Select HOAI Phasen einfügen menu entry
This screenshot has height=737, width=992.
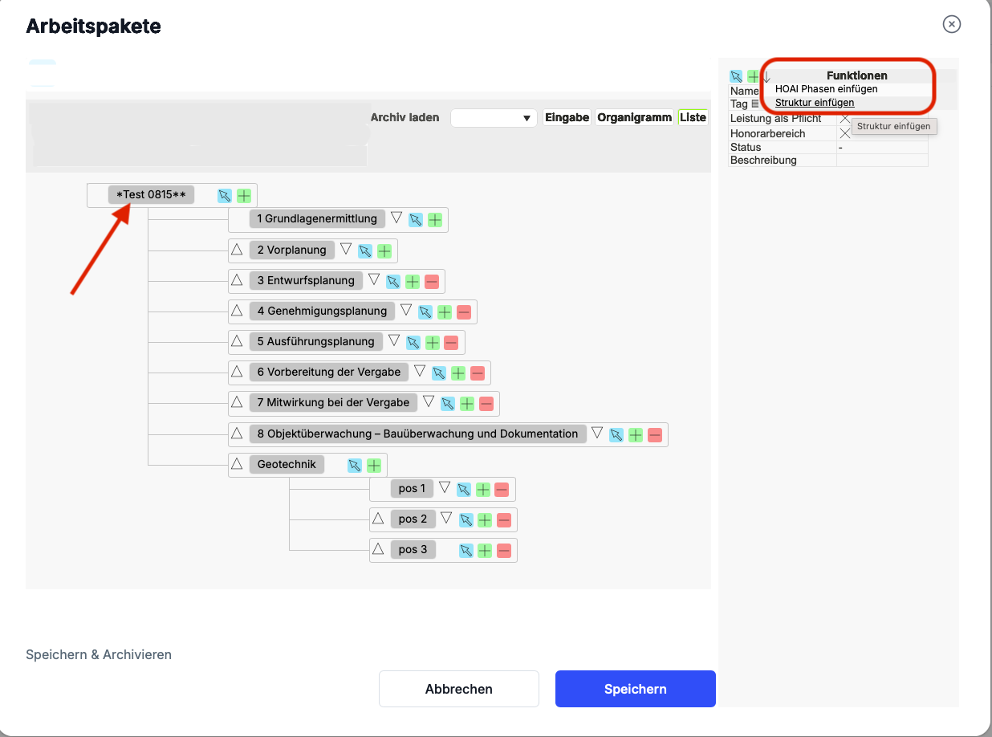click(826, 89)
